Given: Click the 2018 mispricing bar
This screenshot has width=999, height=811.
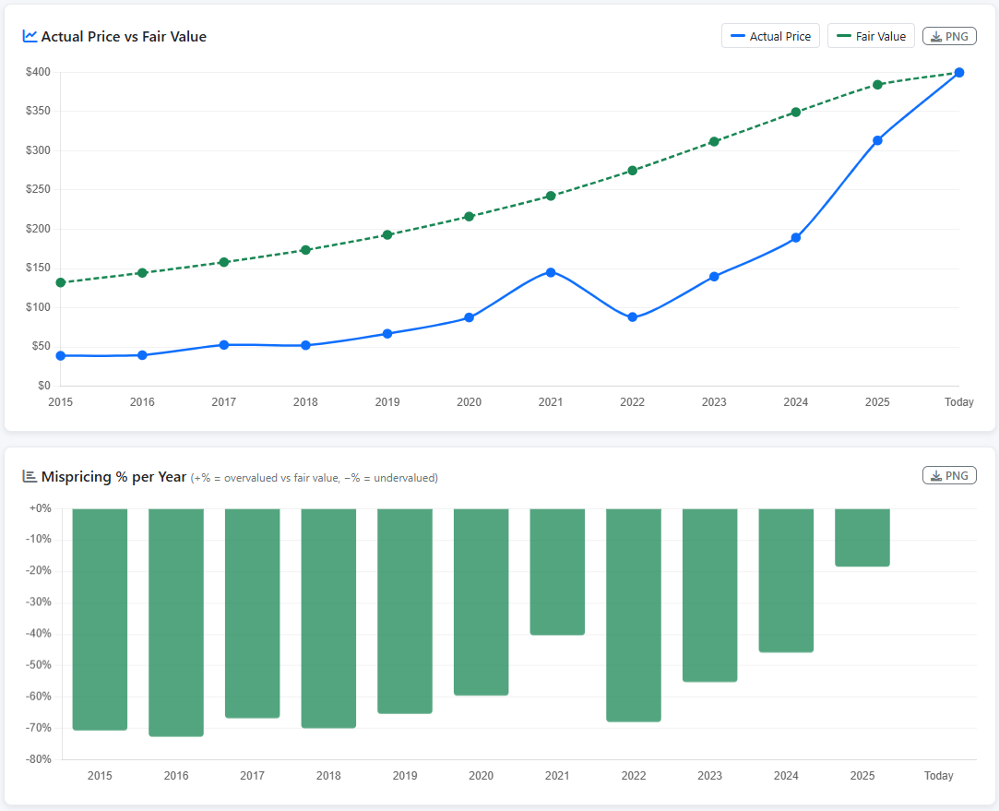Looking at the screenshot, I should 328,618.
